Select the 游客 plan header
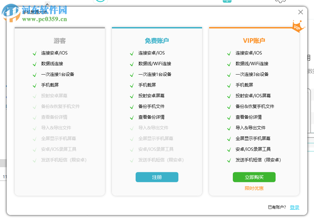This screenshot has height=222, width=314. (x=59, y=41)
